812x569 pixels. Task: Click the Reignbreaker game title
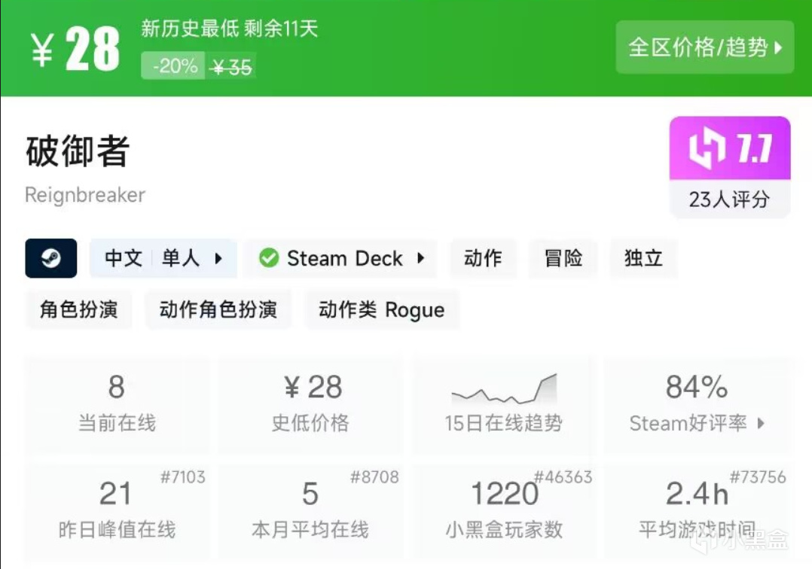tap(85, 195)
